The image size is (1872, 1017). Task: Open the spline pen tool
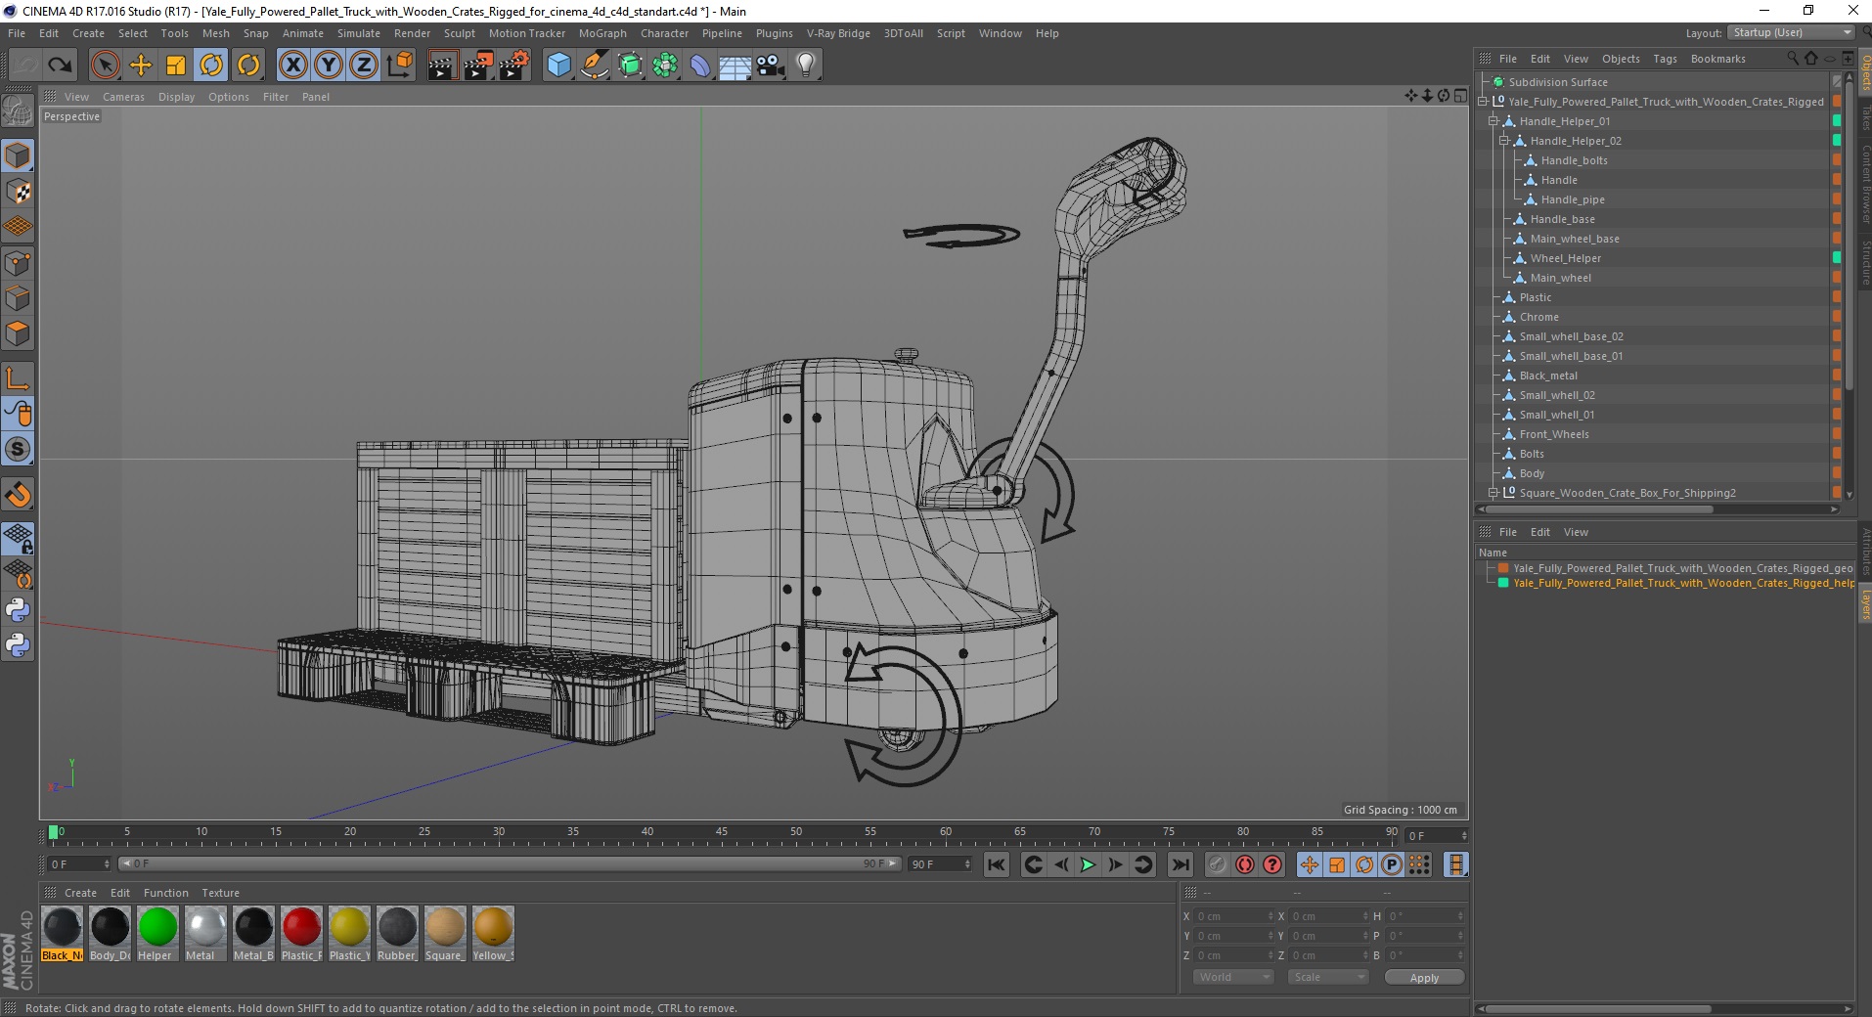click(594, 66)
